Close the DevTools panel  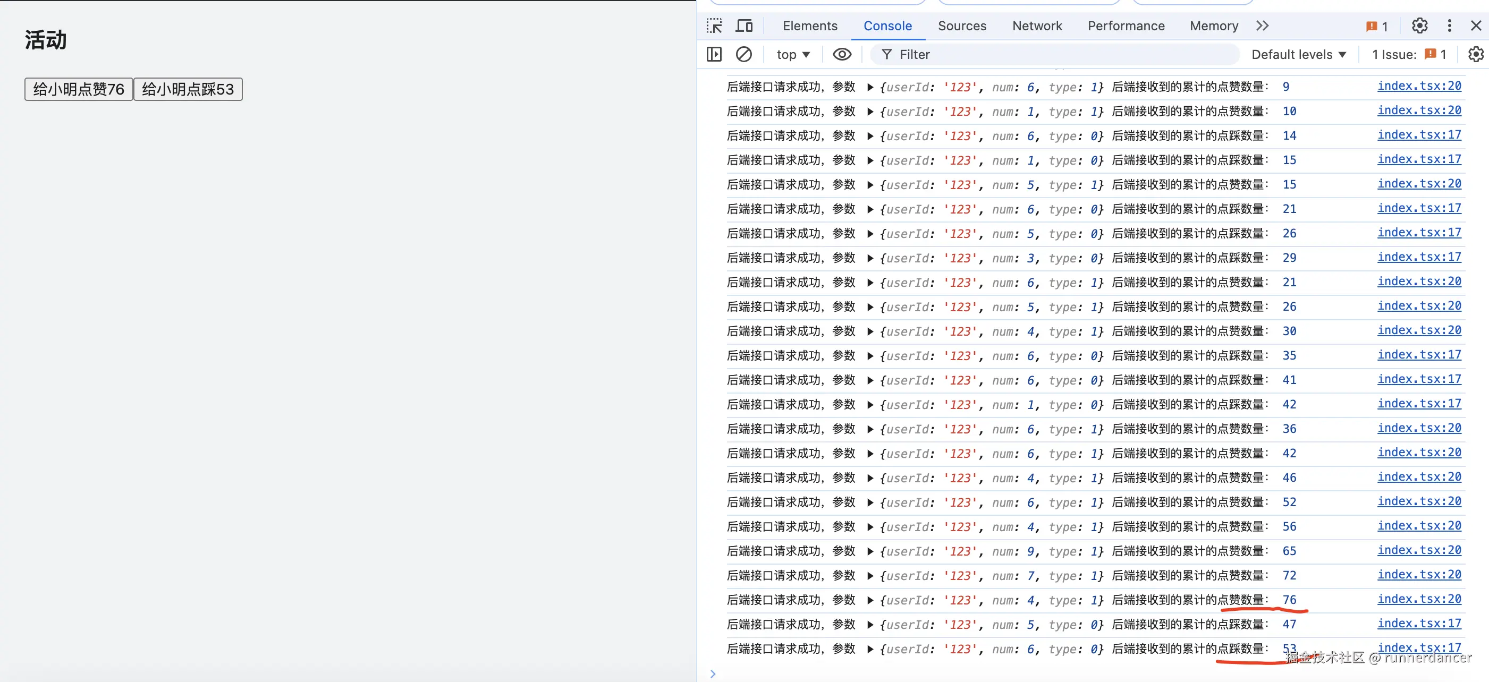click(x=1476, y=26)
